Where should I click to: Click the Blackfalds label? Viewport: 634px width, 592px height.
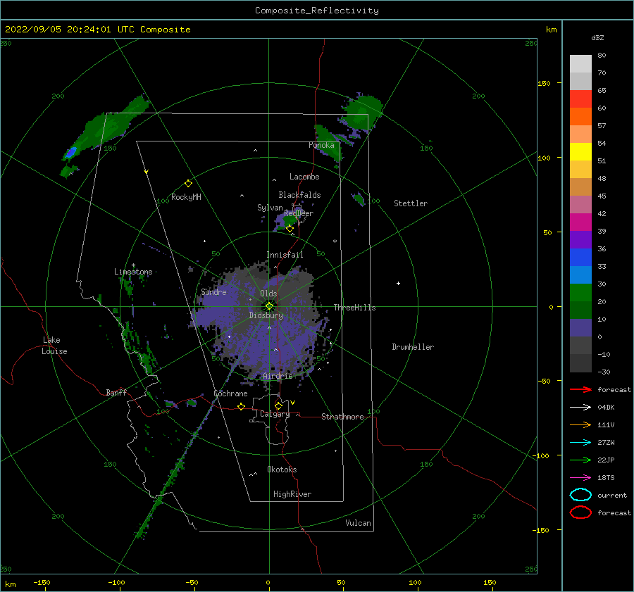[299, 195]
